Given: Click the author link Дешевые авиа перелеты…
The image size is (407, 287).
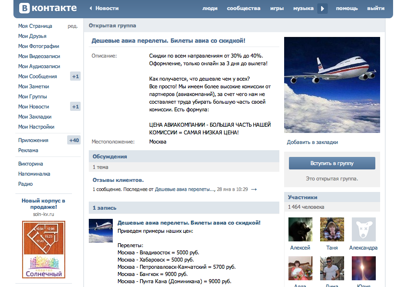Looking at the screenshot, I should click(x=185, y=190).
